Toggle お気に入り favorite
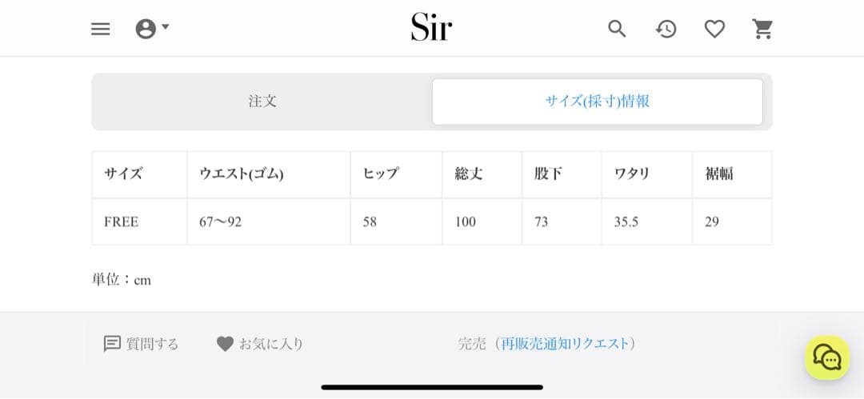The width and height of the screenshot is (864, 399). (270, 344)
